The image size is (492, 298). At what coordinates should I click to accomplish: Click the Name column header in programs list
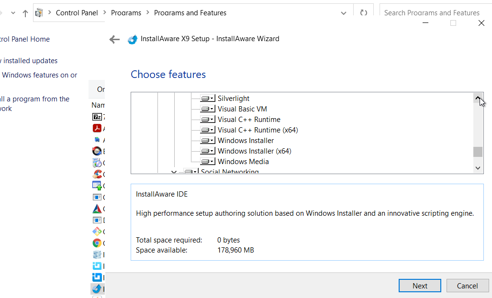click(x=98, y=105)
